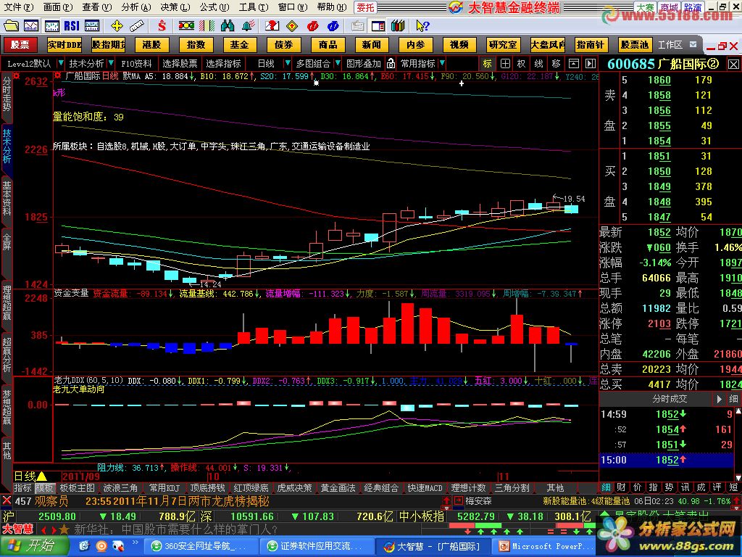Open the line chart window icon
The width and height of the screenshot is (742, 557).
(31, 25)
